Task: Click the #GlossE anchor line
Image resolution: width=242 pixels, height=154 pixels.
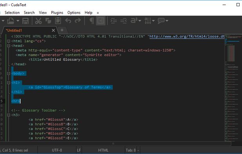Action: 53,138
